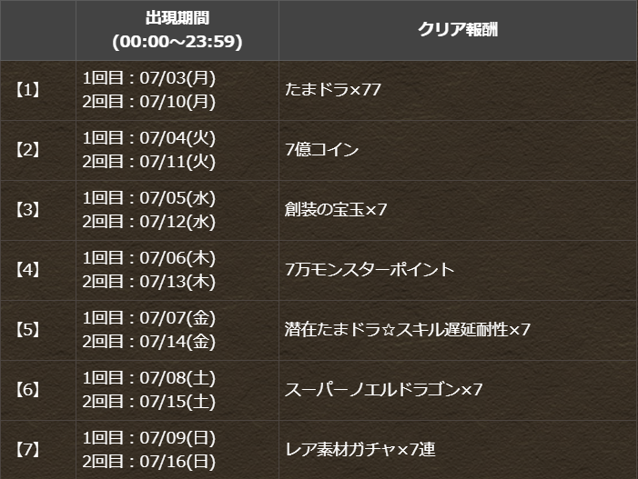Click the レア素材ガチャ×7連 reward
This screenshot has width=638, height=479.
tap(360, 450)
